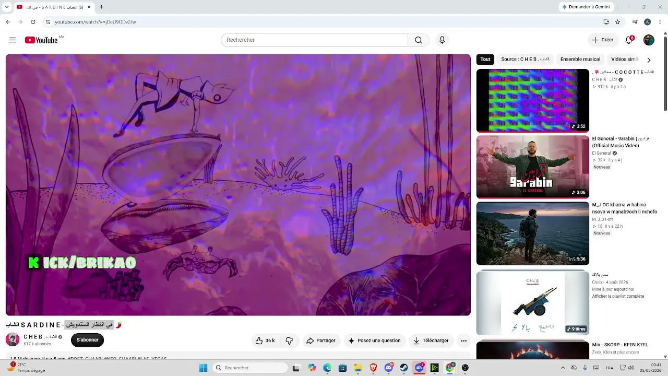Show hidden system tray icons

click(563, 368)
